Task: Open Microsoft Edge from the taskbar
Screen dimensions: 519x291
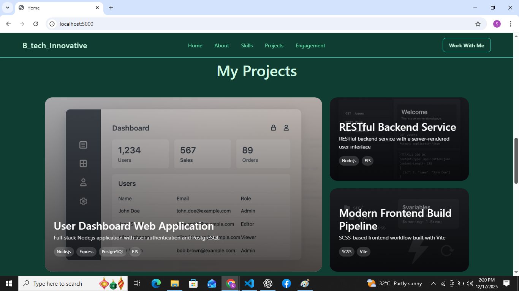Action: click(156, 283)
